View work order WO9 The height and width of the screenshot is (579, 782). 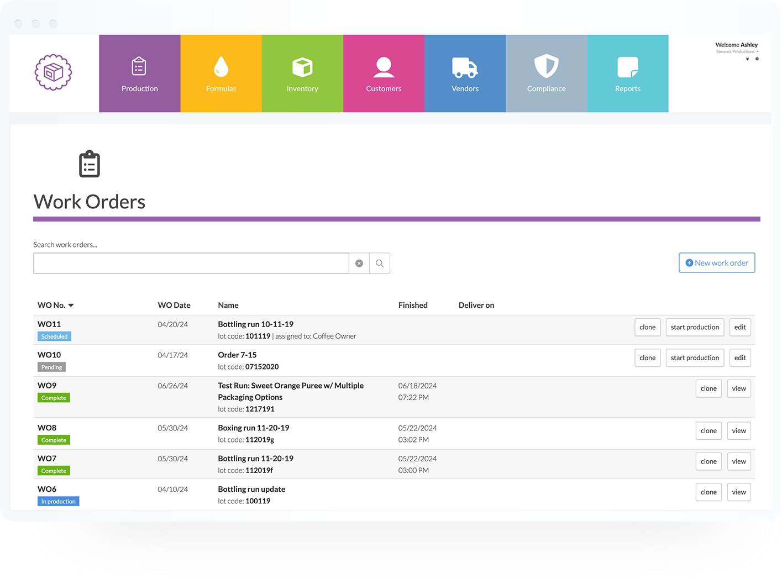739,388
